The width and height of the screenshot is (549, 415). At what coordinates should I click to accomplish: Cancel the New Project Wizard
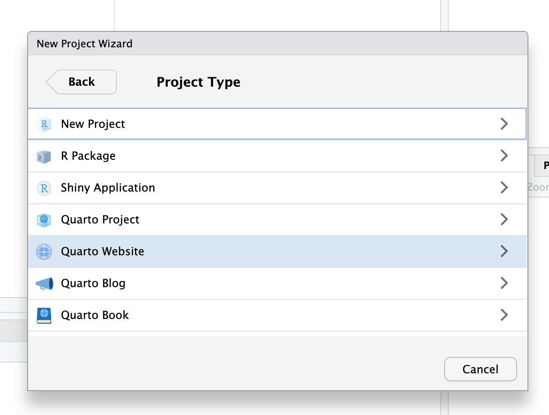tap(480, 369)
